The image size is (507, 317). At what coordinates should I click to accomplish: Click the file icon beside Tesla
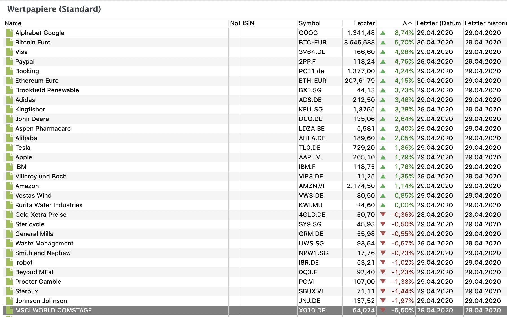pos(10,148)
